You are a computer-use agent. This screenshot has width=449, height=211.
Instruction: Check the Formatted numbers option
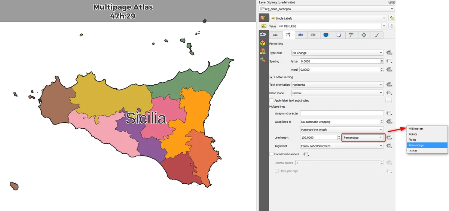(x=272, y=154)
